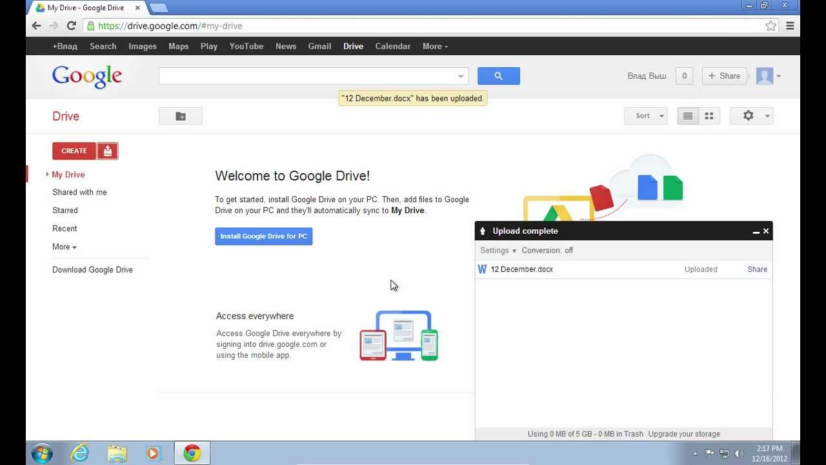This screenshot has width=826, height=465.
Task: Show hidden tray icons arrow
Action: pos(695,454)
